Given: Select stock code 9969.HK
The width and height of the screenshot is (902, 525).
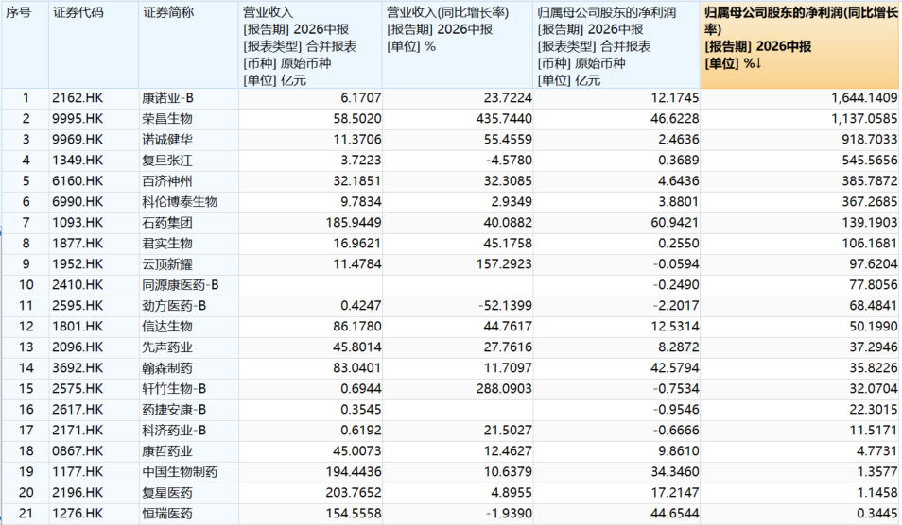Looking at the screenshot, I should coord(78,140).
